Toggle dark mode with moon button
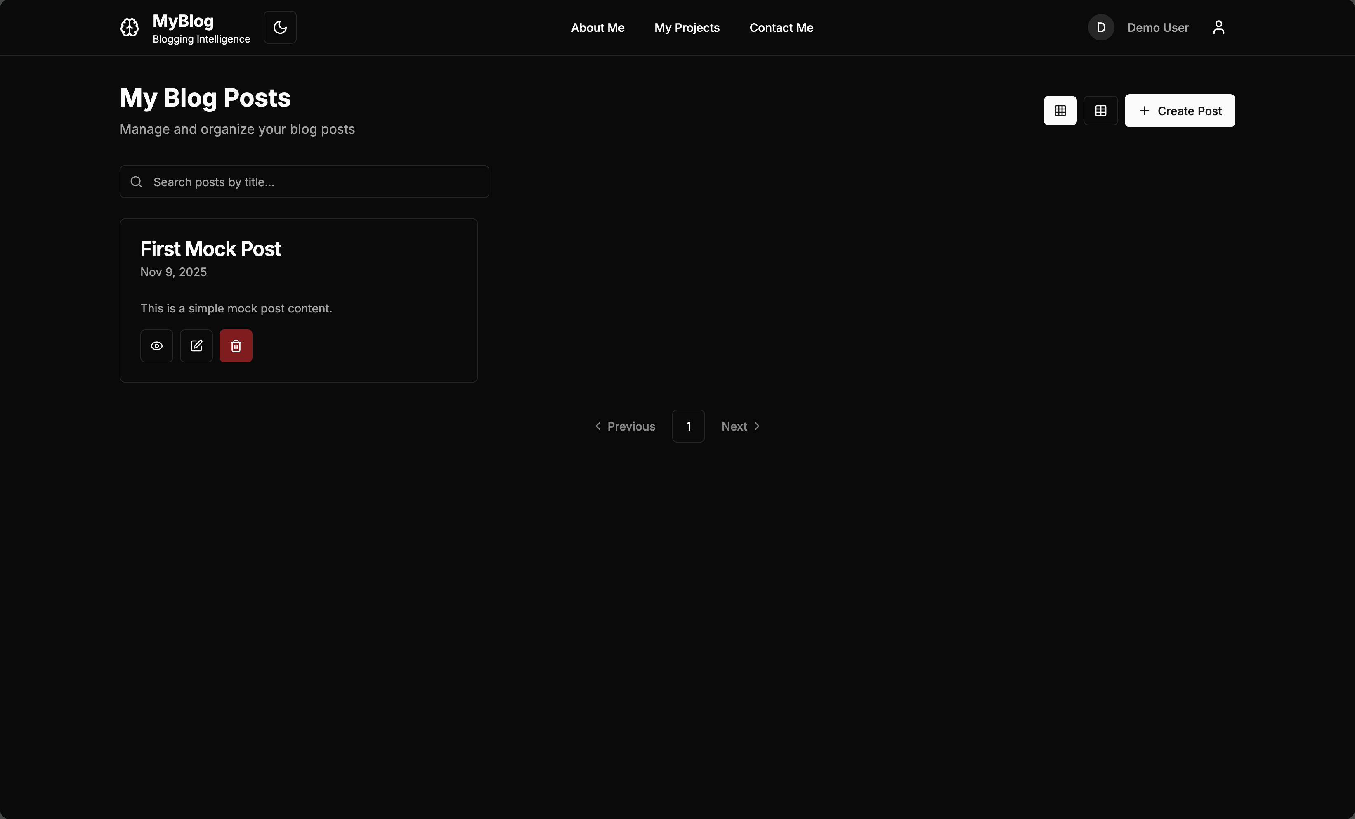The width and height of the screenshot is (1355, 819). (280, 28)
